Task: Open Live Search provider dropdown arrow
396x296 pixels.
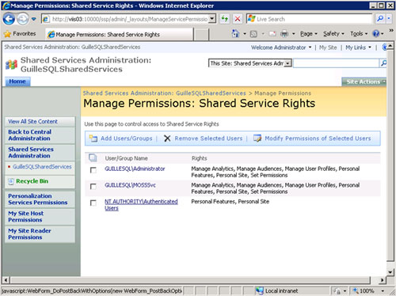Action: point(389,19)
